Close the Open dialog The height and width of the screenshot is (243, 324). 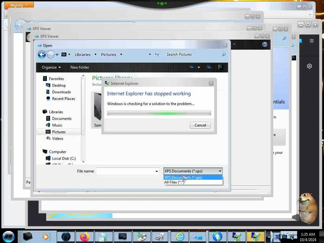tap(225, 46)
